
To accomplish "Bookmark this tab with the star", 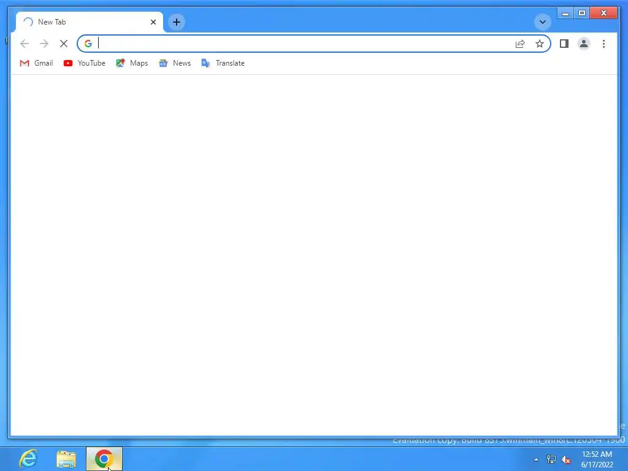I will 540,44.
